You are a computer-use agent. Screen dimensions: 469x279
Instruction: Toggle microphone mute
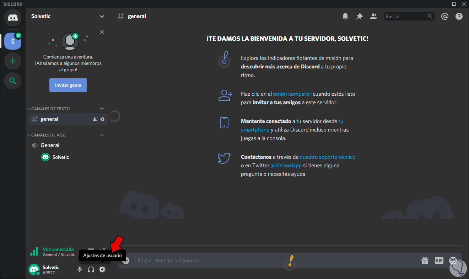pyautogui.click(x=80, y=270)
